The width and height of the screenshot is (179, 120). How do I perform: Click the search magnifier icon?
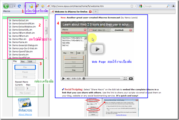(x=168, y=6)
